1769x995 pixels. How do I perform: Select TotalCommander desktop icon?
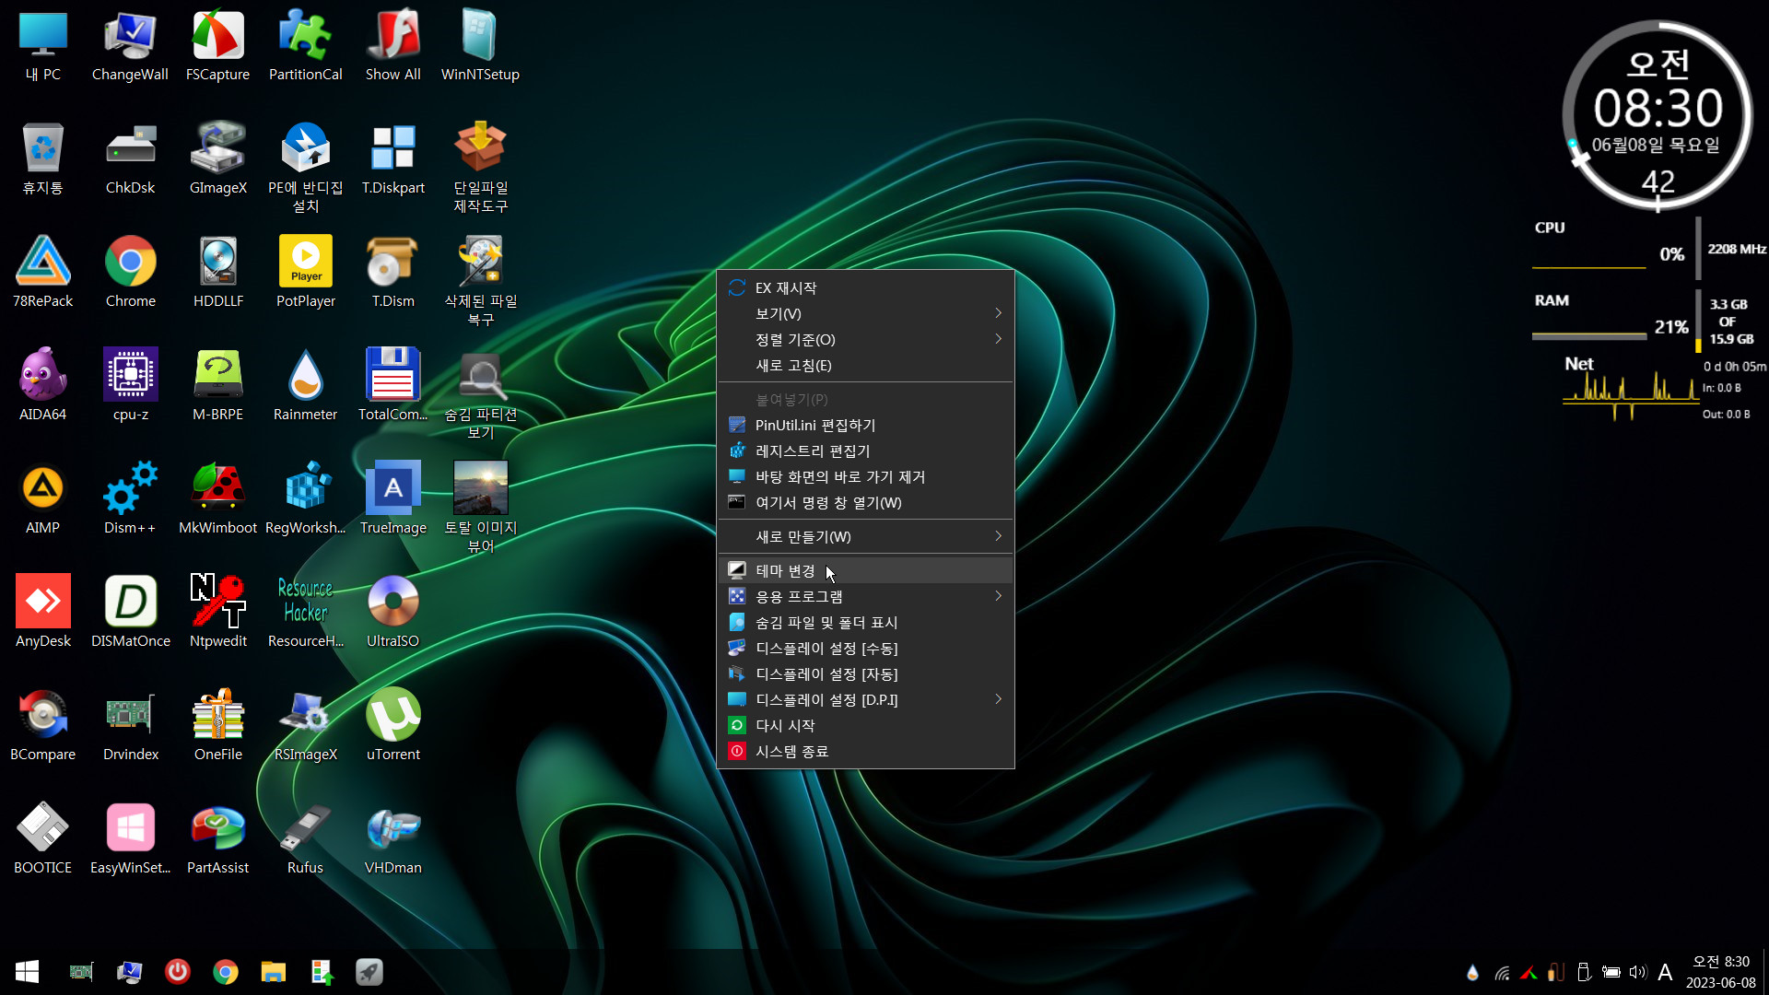[x=392, y=386]
